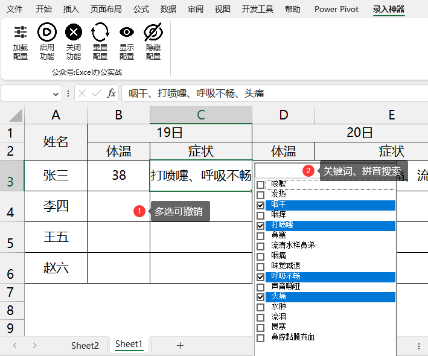Screen dimensions: 428x356
Task: Check the 水肿 checkbox
Action: 261,307
